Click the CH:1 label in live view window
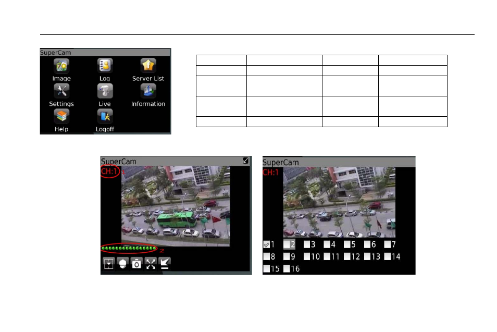The width and height of the screenshot is (497, 332). pyautogui.click(x=109, y=171)
